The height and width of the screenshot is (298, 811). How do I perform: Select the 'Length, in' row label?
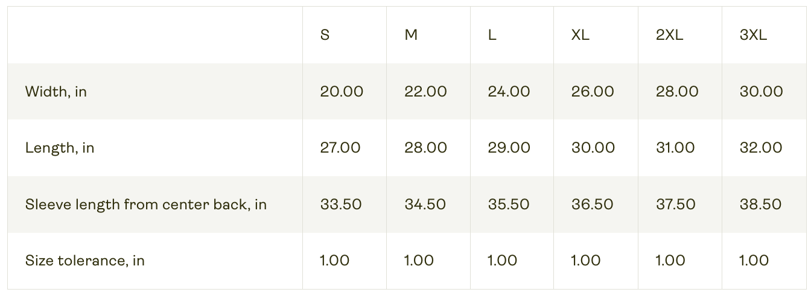(60, 148)
